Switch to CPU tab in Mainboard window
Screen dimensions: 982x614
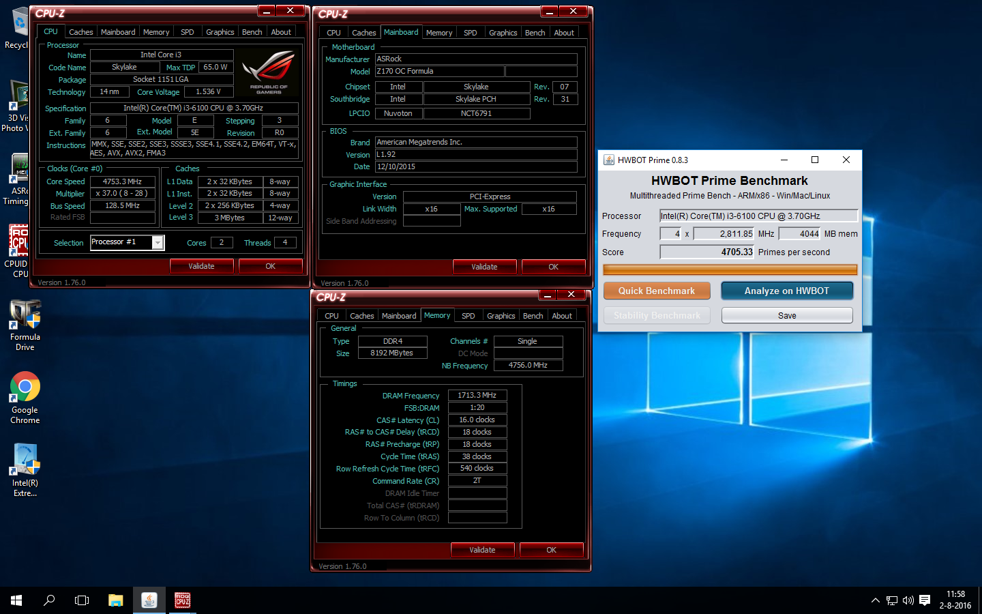pos(333,33)
